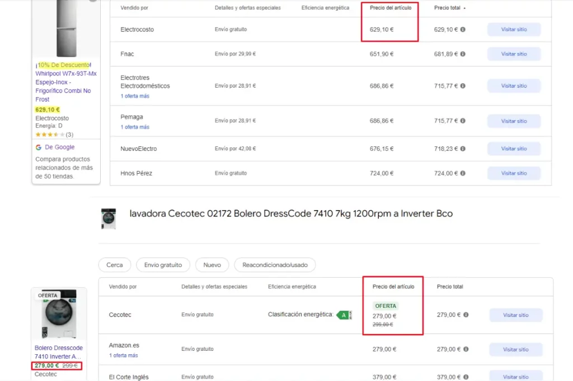Visit Amazon.es site button
Image resolution: width=573 pixels, height=381 pixels.
click(515, 349)
